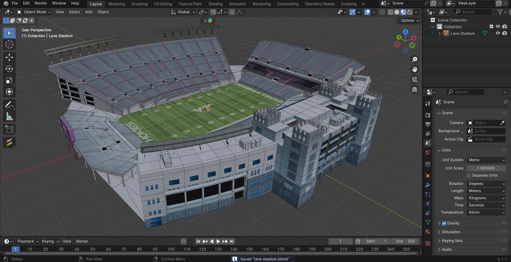
Task: Click the Options button in viewport
Action: pos(410,20)
